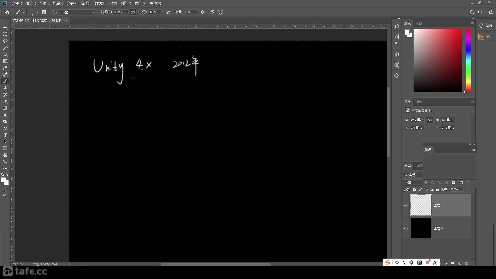
Task: Select the Horizontal Type tool
Action: tap(5, 135)
